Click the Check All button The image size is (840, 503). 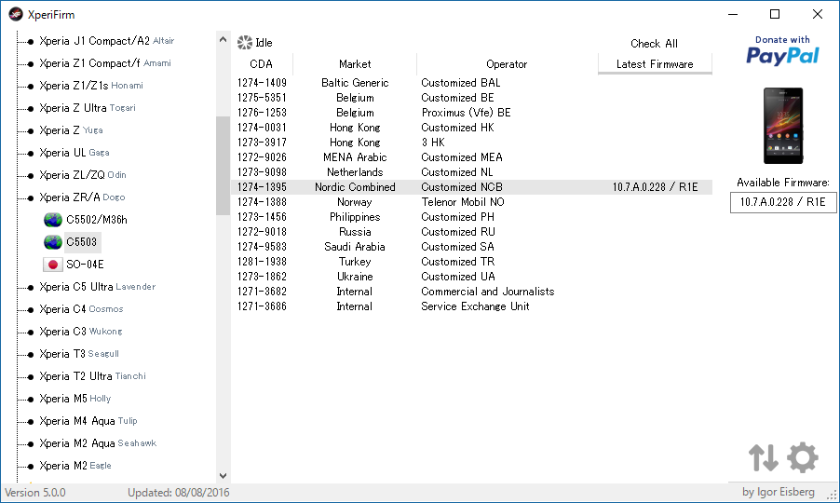[x=654, y=44]
